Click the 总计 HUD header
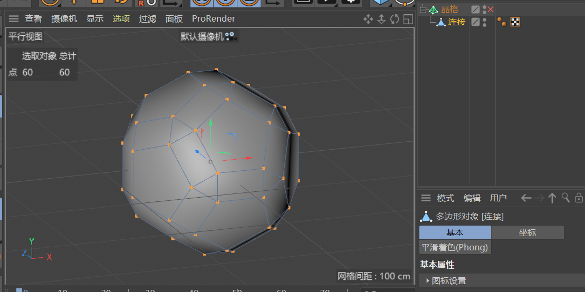Image resolution: width=585 pixels, height=292 pixels. pos(68,56)
